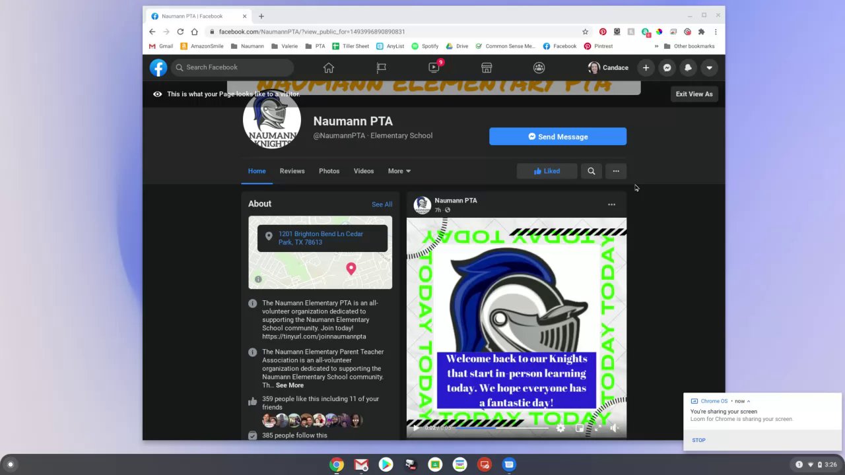Viewport: 845px width, 475px height.
Task: Open the Chrome OS launcher button
Action: pos(10,464)
